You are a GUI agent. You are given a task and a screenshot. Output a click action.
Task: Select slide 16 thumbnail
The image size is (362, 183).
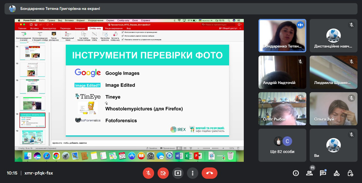coord(33,87)
